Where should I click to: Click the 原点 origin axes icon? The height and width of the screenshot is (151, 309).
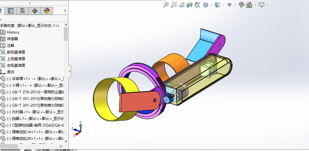(3, 72)
